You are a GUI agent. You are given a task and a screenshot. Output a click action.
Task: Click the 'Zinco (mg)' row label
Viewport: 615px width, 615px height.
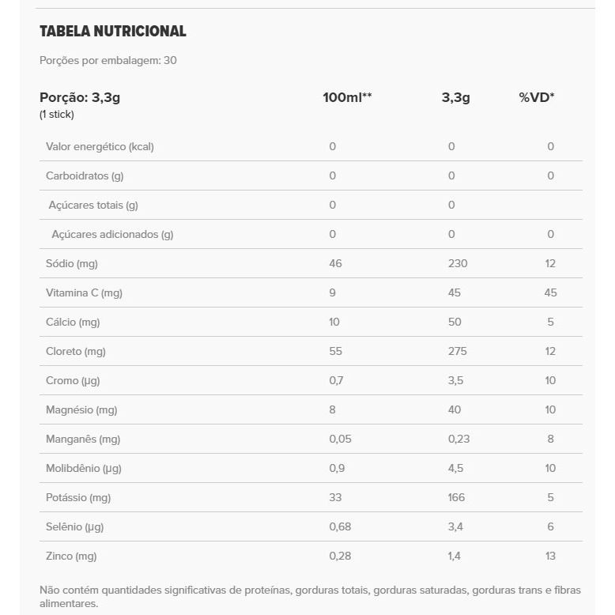click(71, 557)
